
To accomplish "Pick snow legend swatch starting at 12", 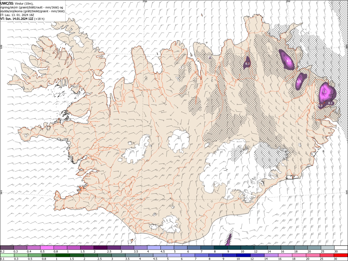I will coord(260,247).
